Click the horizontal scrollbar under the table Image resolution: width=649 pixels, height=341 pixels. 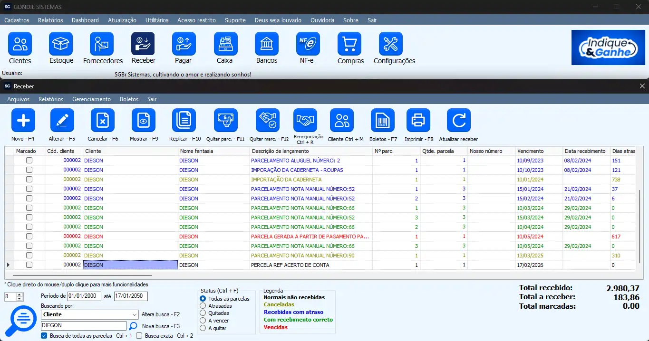pyautogui.click(x=82, y=275)
